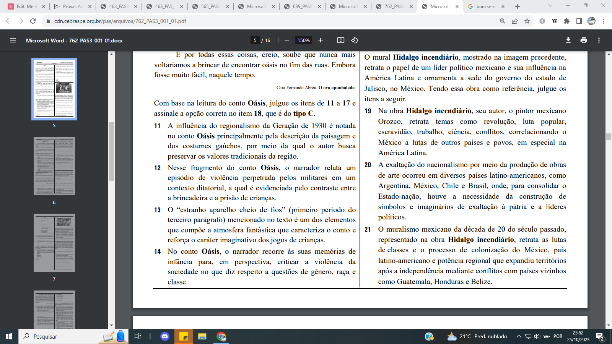Open the PDF viewer more actions menu
This screenshot has height=344, width=612.
pos(599,40)
